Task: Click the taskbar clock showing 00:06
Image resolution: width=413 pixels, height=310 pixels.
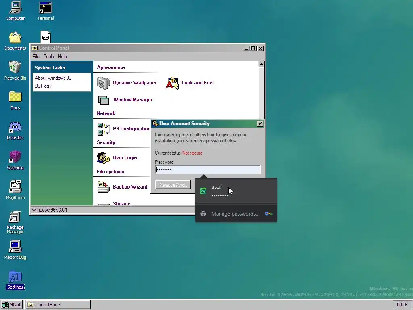Action: (402, 305)
